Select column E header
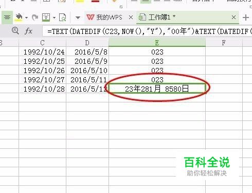Image resolution: width=252 pixels, height=193 pixels. tap(157, 43)
